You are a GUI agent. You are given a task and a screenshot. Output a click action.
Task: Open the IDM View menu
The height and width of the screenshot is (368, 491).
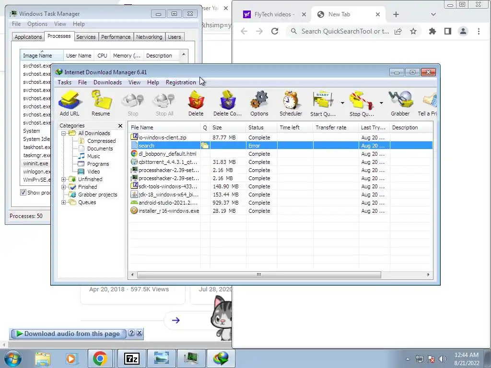click(x=134, y=82)
